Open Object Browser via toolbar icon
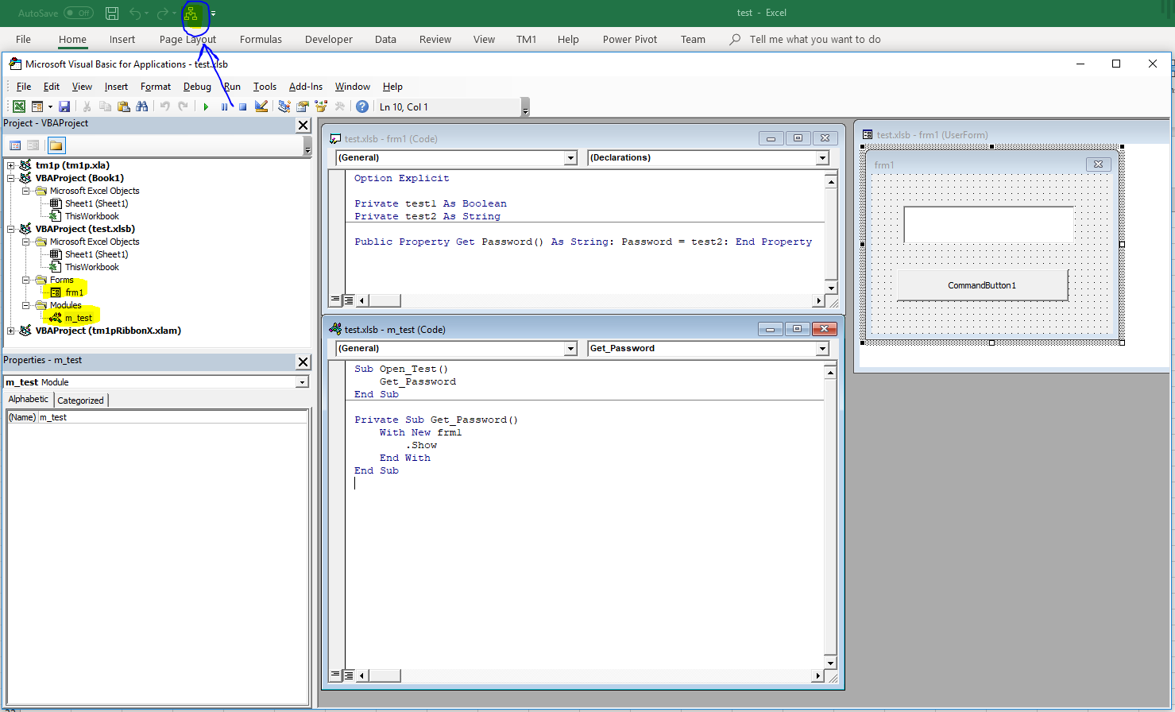The width and height of the screenshot is (1175, 712). point(321,106)
